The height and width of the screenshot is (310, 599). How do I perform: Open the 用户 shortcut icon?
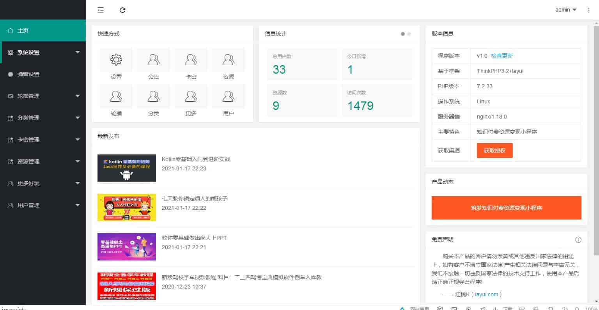click(x=229, y=96)
